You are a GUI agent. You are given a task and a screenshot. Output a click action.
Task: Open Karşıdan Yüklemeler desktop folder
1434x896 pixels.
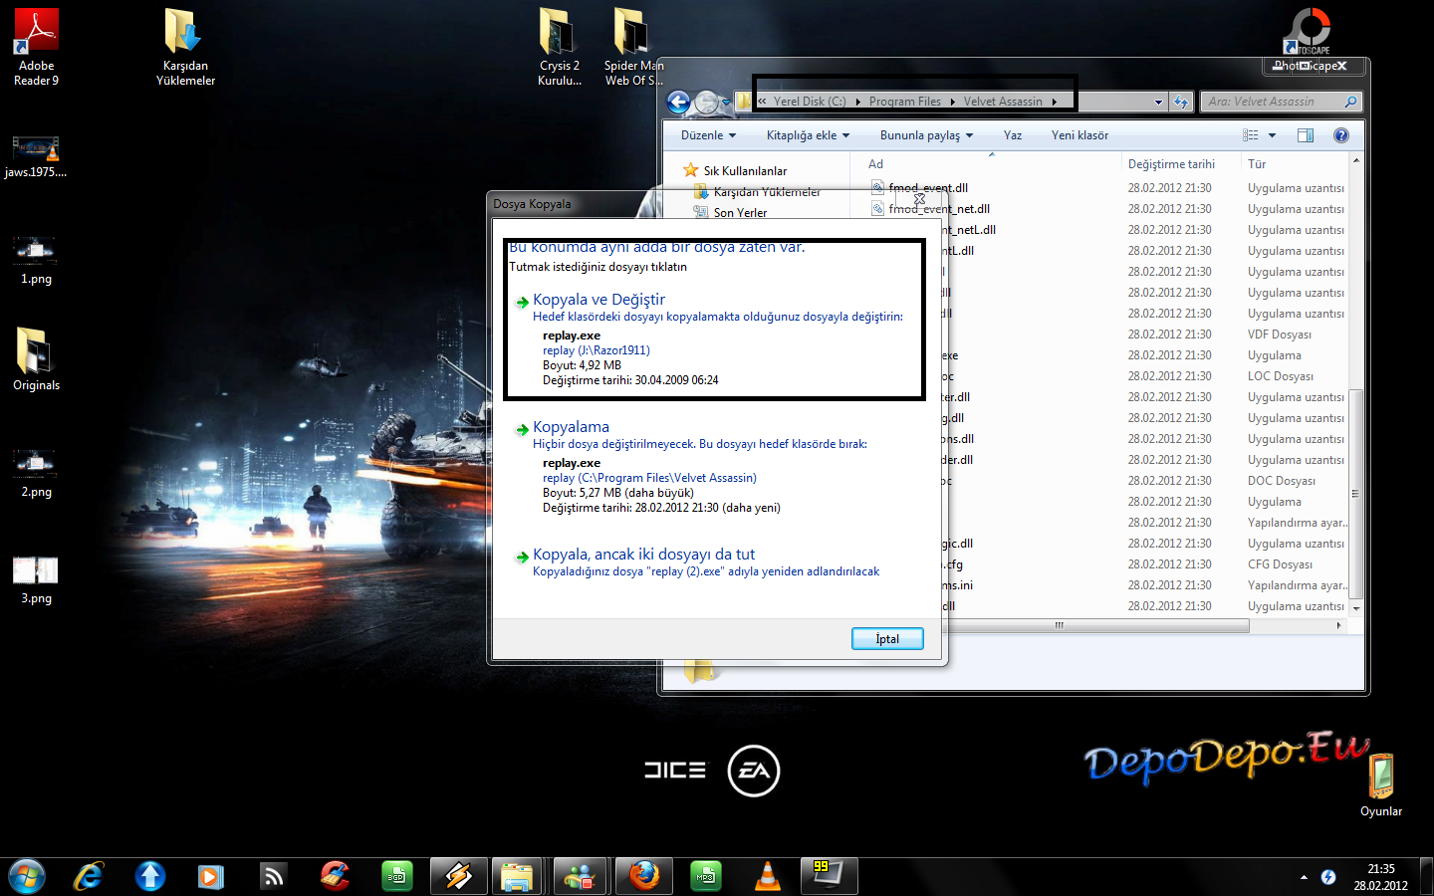185,47
